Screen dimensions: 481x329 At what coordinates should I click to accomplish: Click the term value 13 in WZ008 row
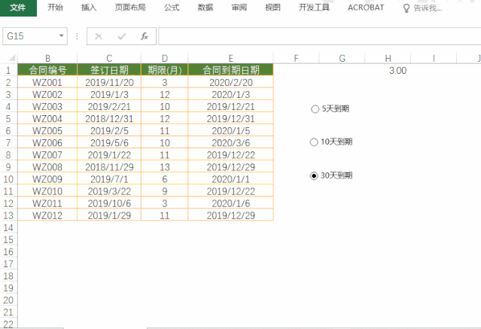point(165,167)
